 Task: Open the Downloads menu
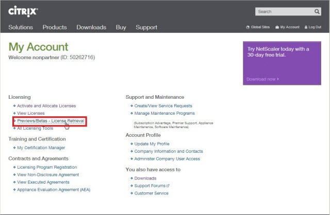(91, 27)
